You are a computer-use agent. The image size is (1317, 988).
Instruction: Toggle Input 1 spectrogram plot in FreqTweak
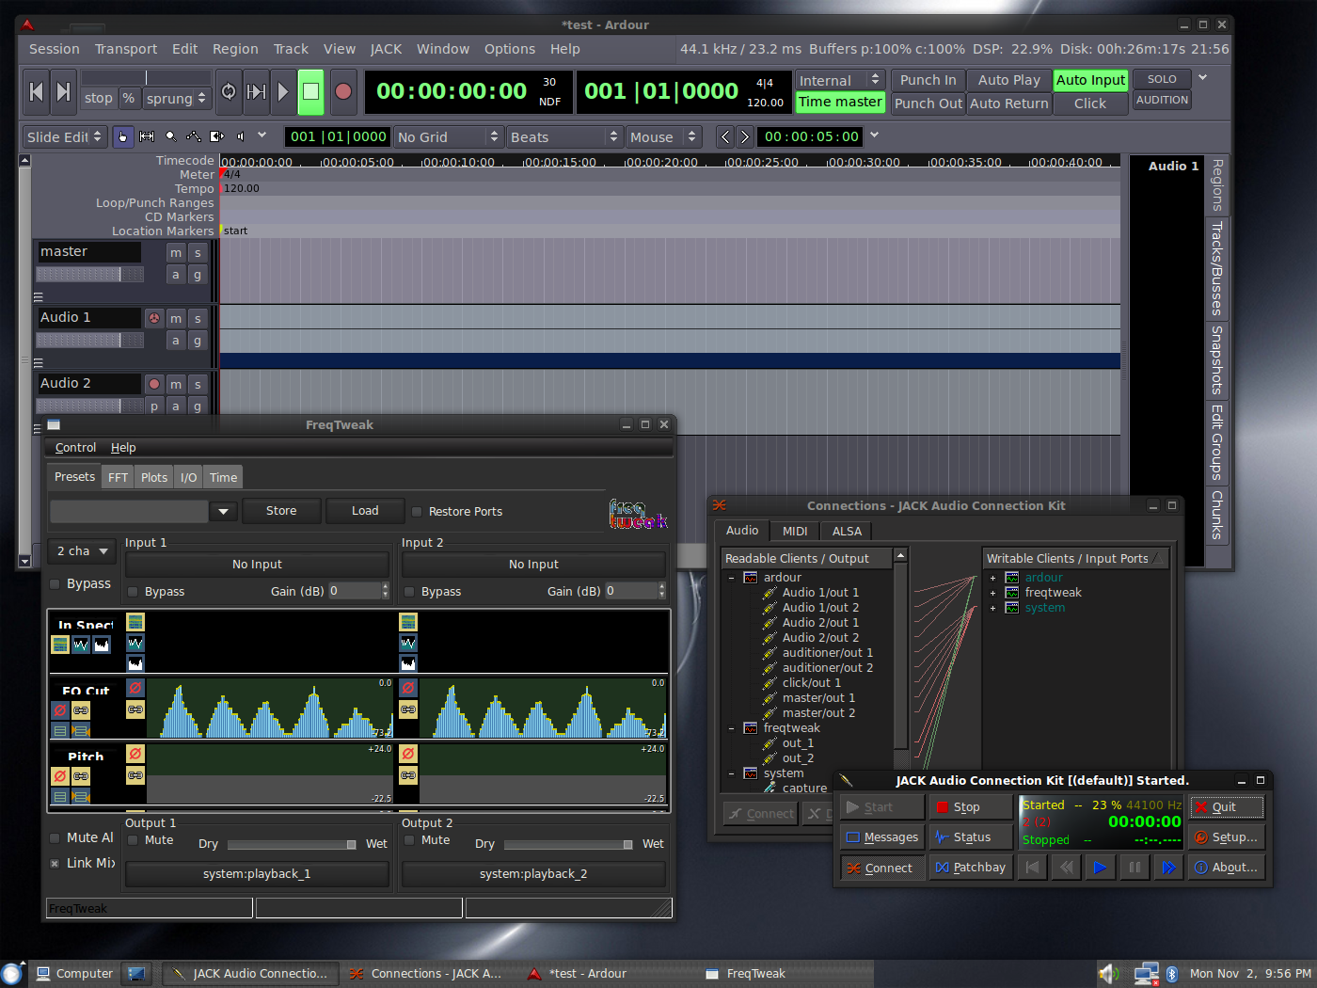tap(135, 622)
